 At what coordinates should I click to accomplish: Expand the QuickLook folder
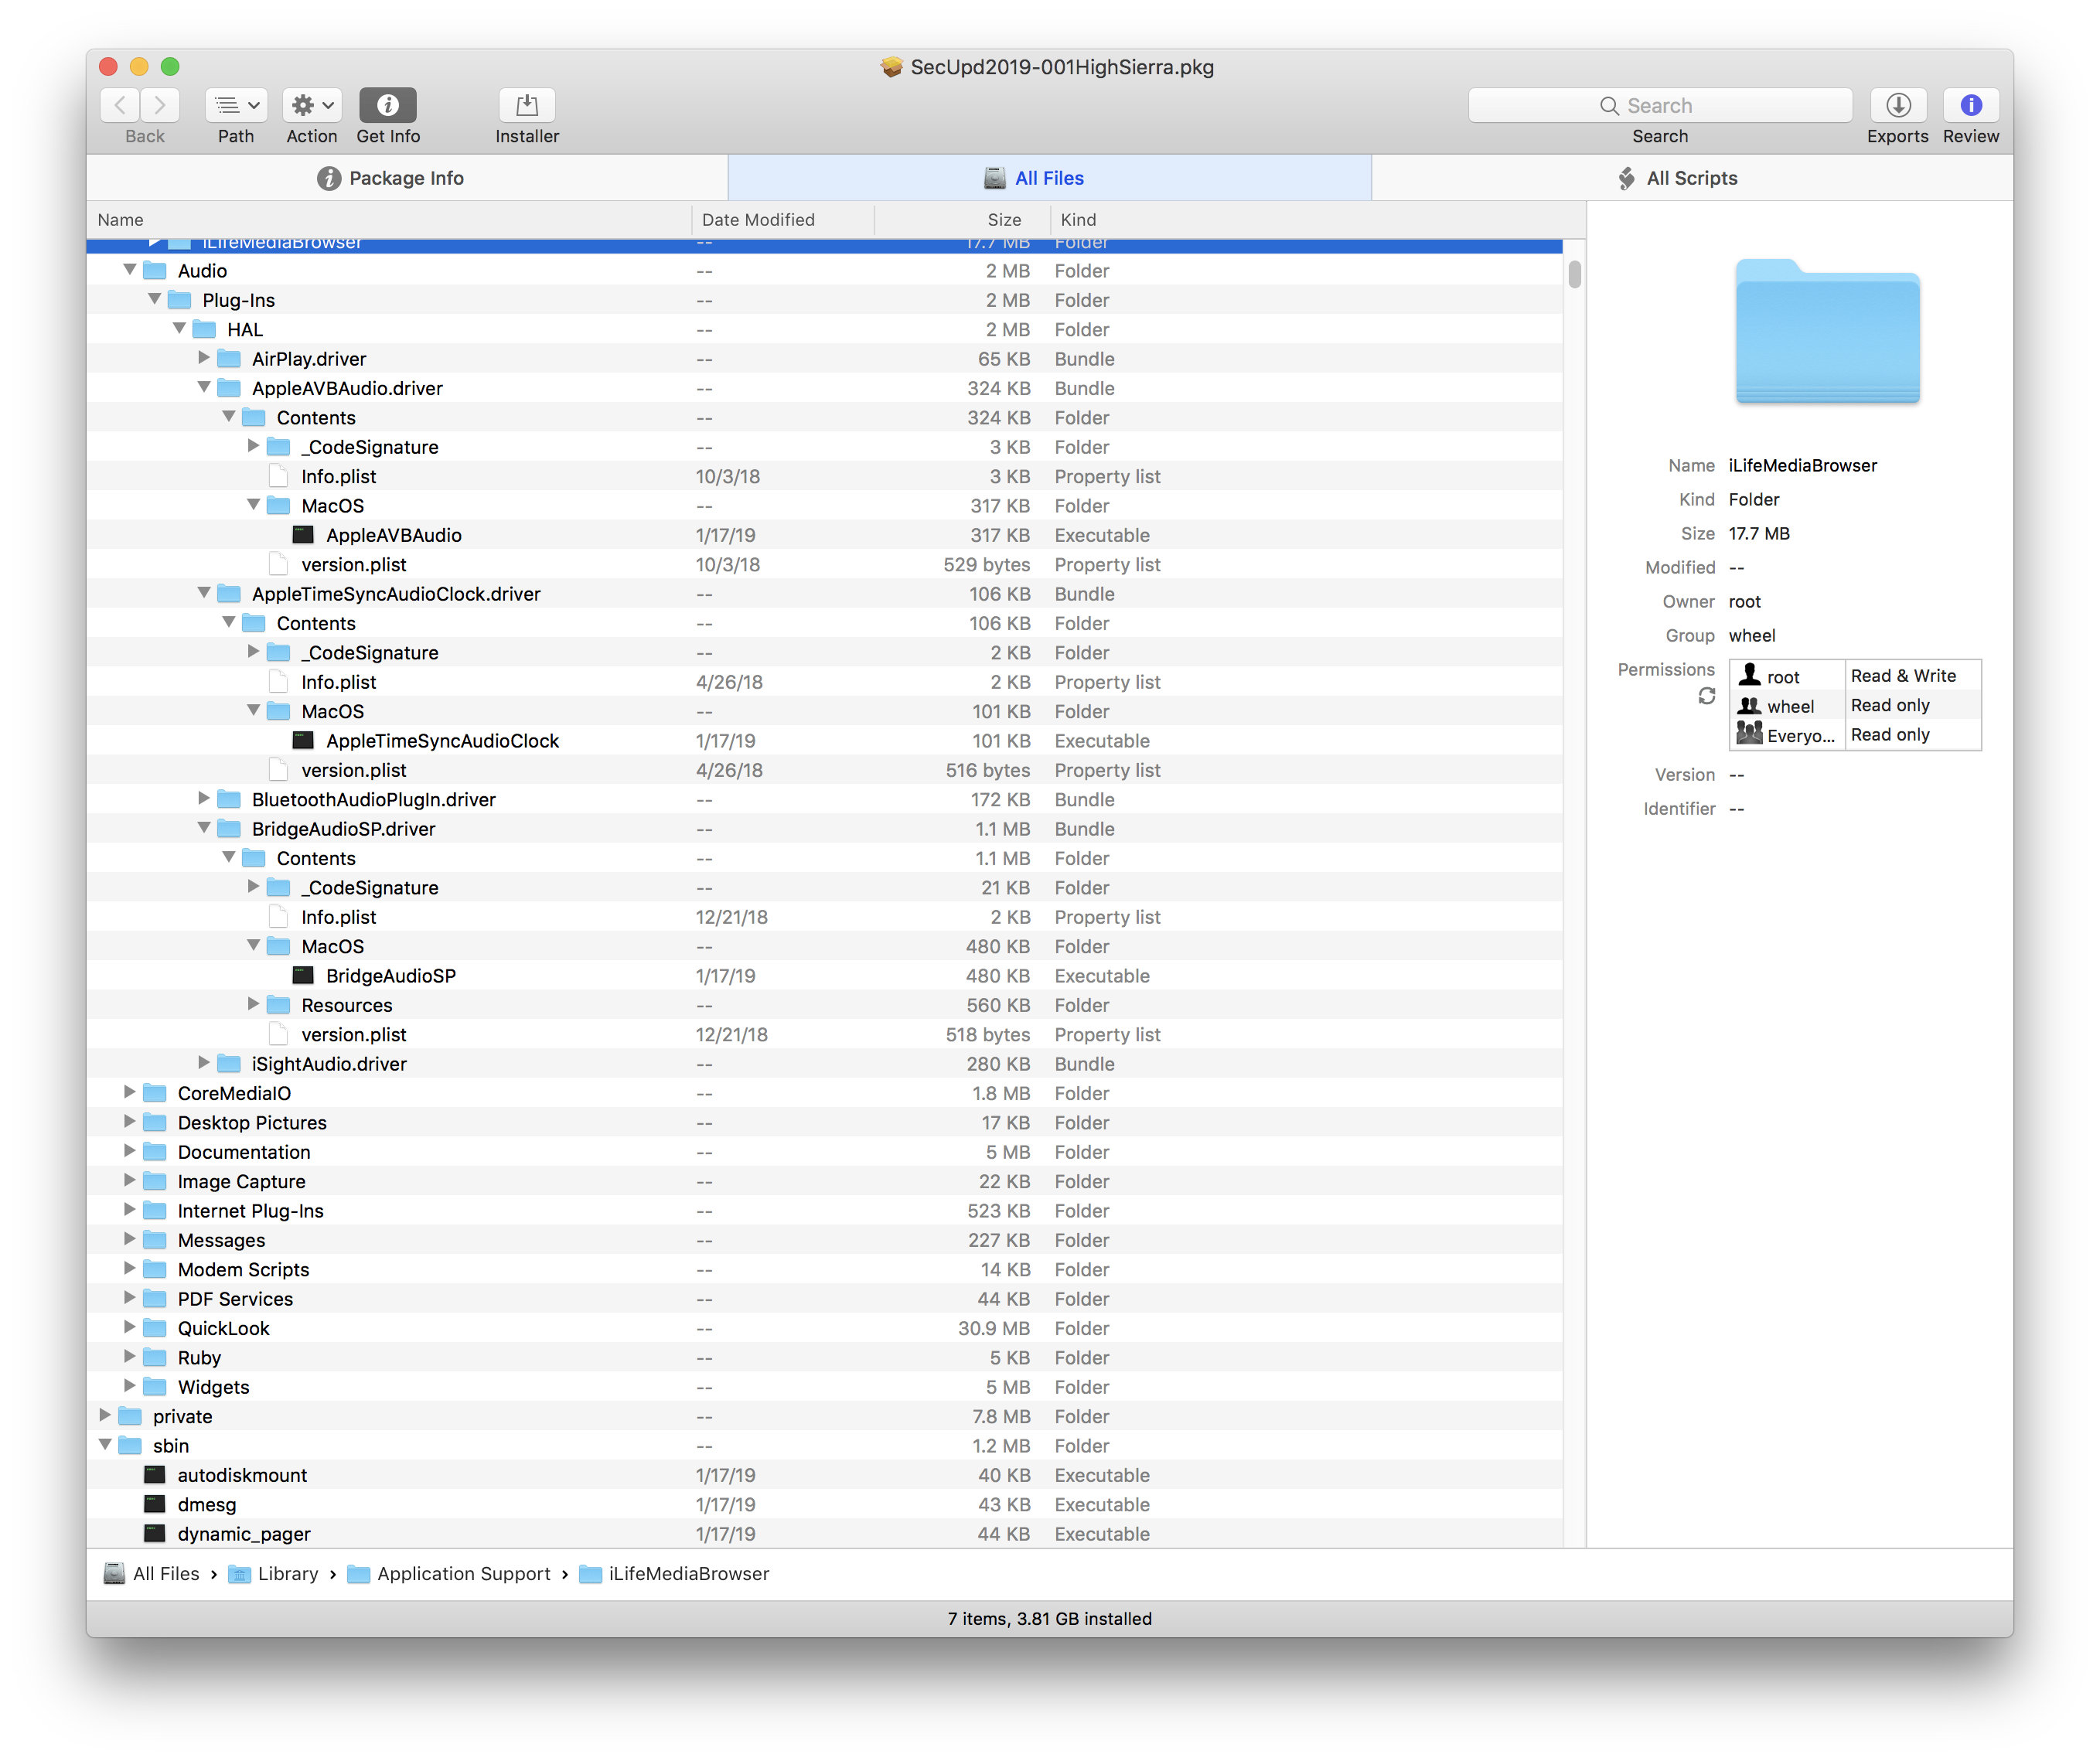click(130, 1327)
